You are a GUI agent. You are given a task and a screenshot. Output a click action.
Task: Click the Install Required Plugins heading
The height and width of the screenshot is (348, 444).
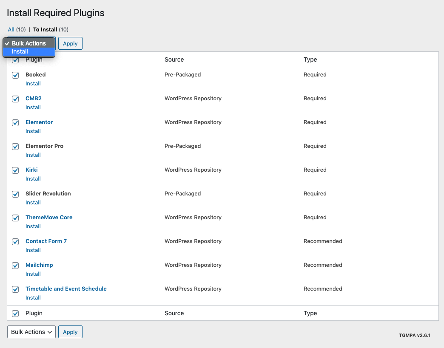(55, 13)
